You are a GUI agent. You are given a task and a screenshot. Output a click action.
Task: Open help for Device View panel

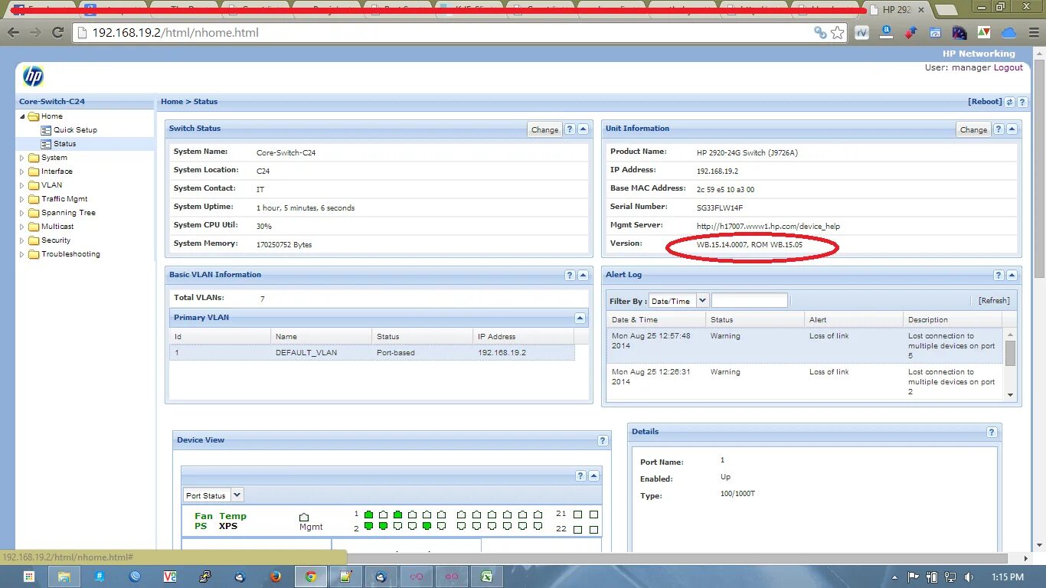point(603,440)
